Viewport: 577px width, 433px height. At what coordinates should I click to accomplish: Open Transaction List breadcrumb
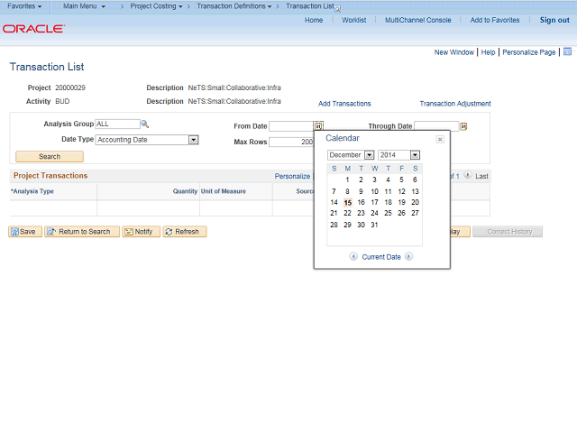point(310,6)
